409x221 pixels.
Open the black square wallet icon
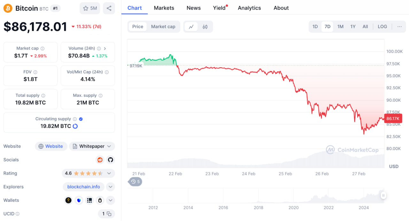tap(89, 200)
